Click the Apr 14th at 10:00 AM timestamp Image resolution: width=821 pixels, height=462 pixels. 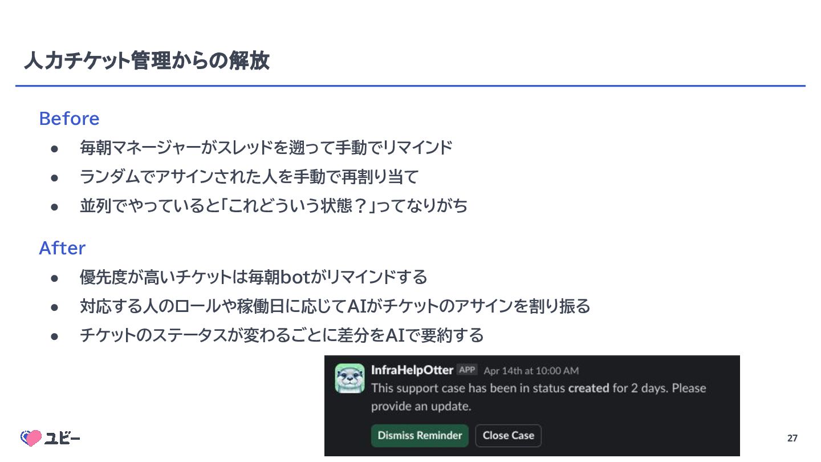pyautogui.click(x=531, y=371)
